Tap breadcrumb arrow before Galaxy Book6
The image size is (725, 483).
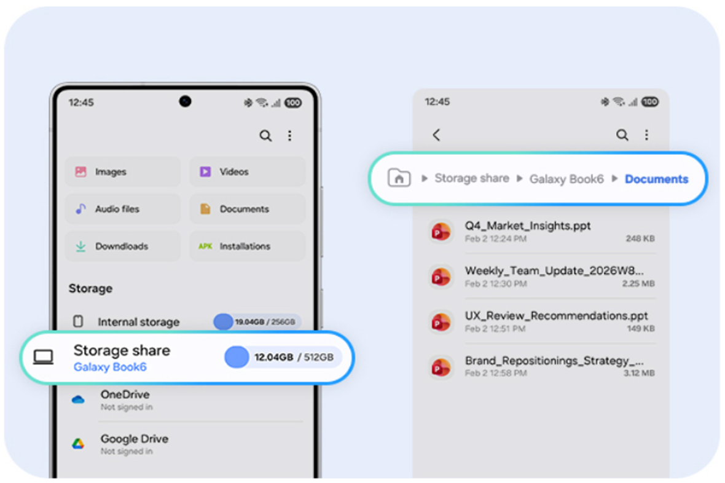(519, 178)
